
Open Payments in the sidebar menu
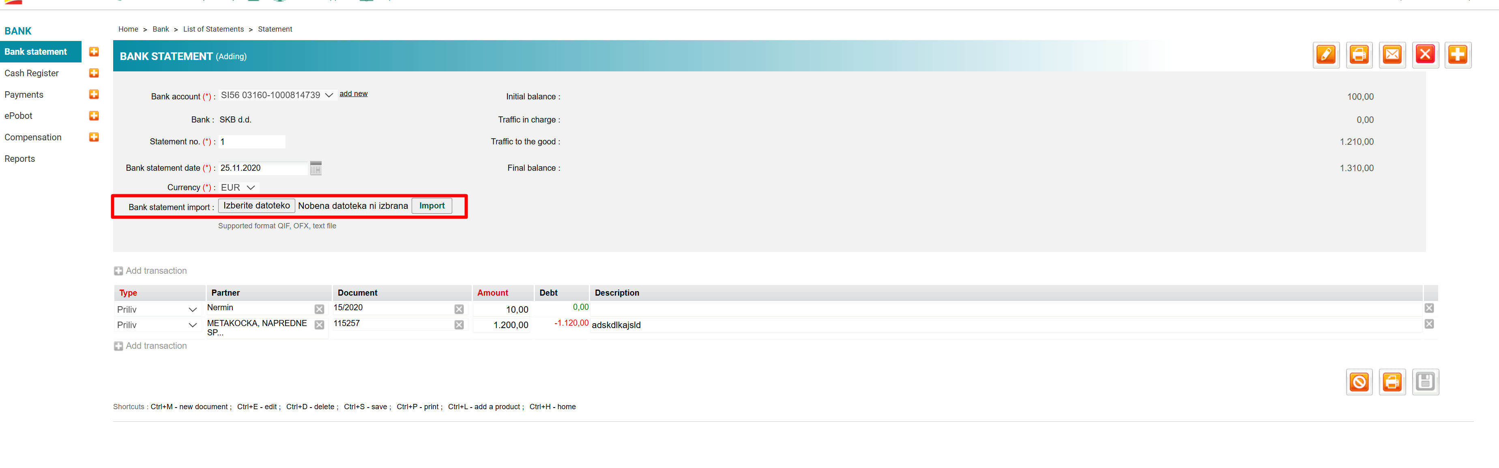[x=24, y=95]
